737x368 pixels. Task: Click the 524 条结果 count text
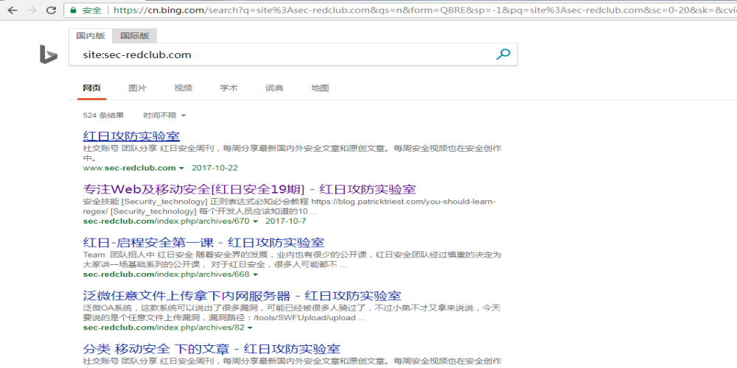point(103,116)
